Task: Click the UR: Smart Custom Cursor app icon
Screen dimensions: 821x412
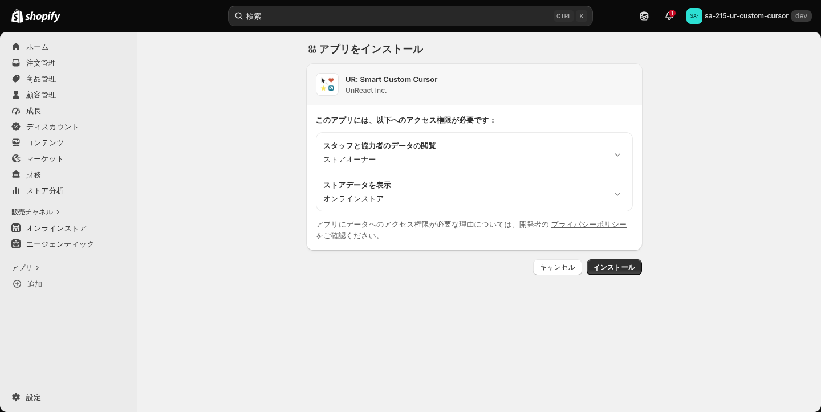Action: (x=327, y=84)
